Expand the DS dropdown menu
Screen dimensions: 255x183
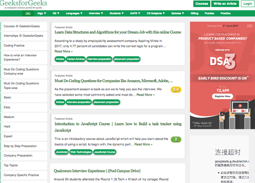56,13
